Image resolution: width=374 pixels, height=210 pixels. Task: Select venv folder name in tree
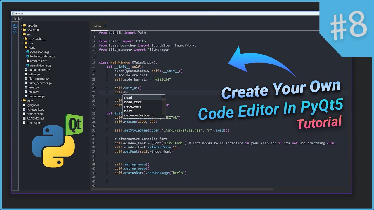pyautogui.click(x=30, y=101)
